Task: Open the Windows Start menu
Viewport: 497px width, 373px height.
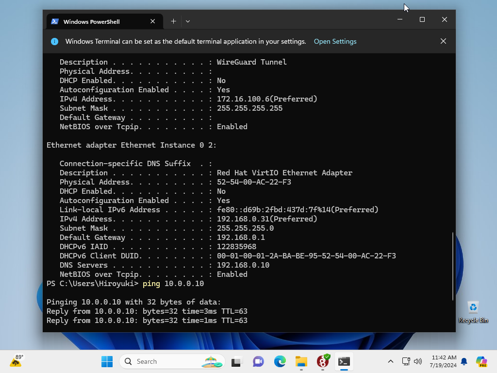Action: (x=107, y=361)
